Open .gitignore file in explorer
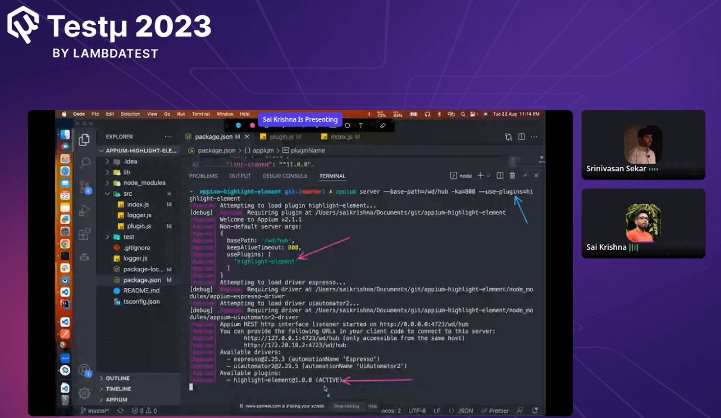Image resolution: width=721 pixels, height=418 pixels. coord(137,248)
